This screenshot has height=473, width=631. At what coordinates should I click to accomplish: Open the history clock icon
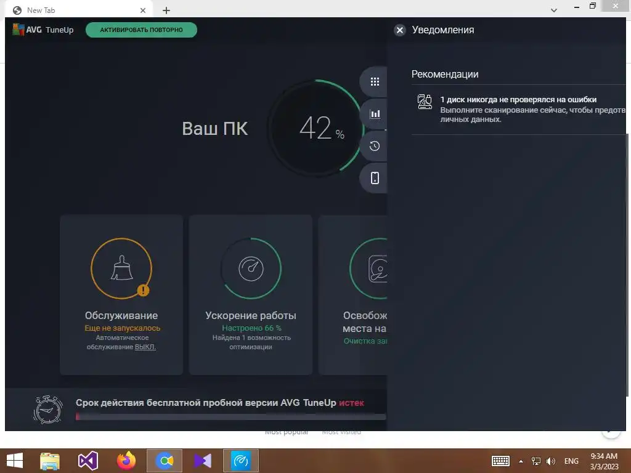[x=375, y=145]
